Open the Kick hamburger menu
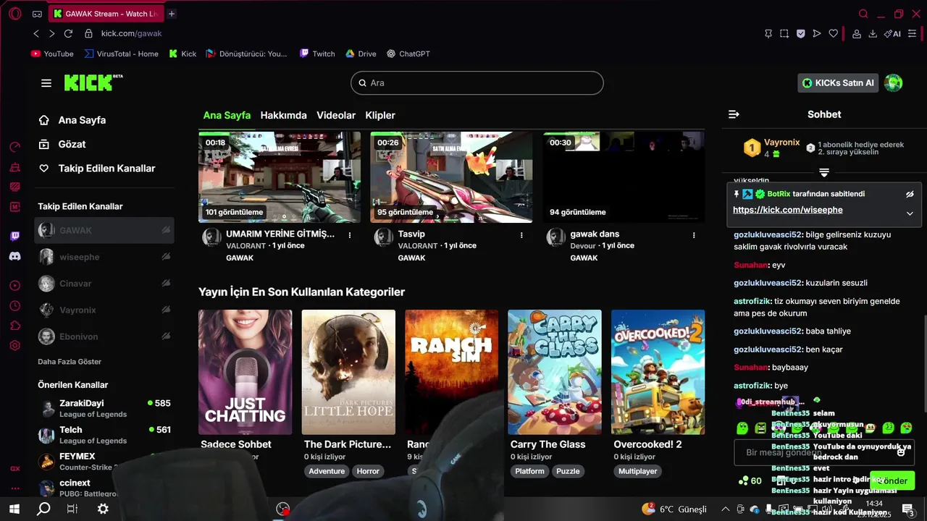927x521 pixels. [46, 83]
